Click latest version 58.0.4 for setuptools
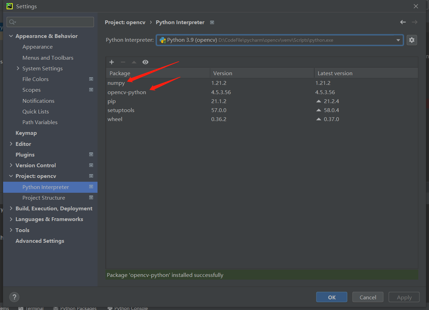429x310 pixels. (331, 110)
